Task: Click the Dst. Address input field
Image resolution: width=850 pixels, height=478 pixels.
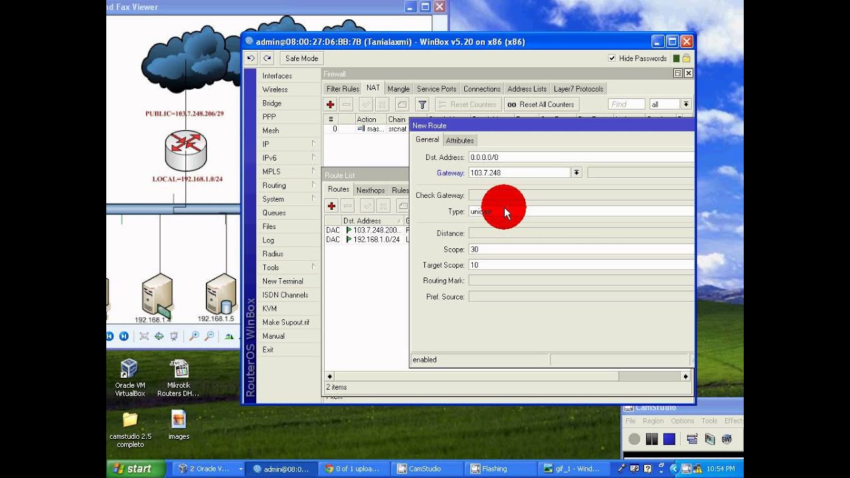Action: pos(581,157)
